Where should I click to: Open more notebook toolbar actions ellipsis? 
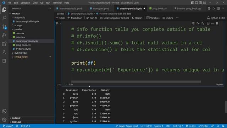click(x=177, y=18)
